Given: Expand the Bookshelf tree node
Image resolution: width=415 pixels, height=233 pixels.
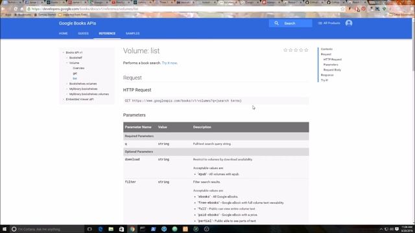Looking at the screenshot, I should click(67, 58).
